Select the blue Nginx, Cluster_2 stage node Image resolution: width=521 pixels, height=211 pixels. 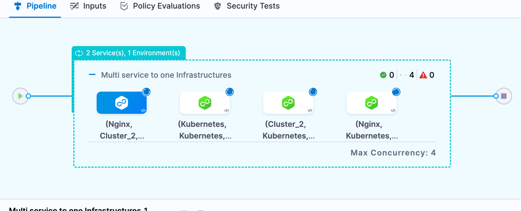pyautogui.click(x=122, y=103)
